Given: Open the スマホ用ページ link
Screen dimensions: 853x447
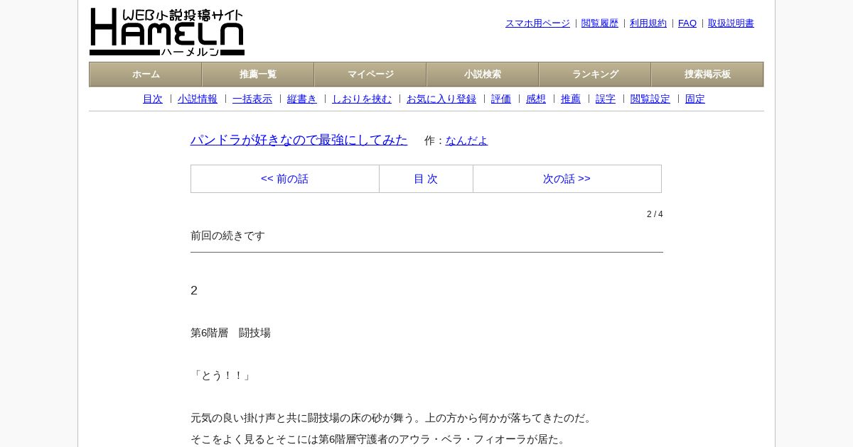Looking at the screenshot, I should click(537, 23).
